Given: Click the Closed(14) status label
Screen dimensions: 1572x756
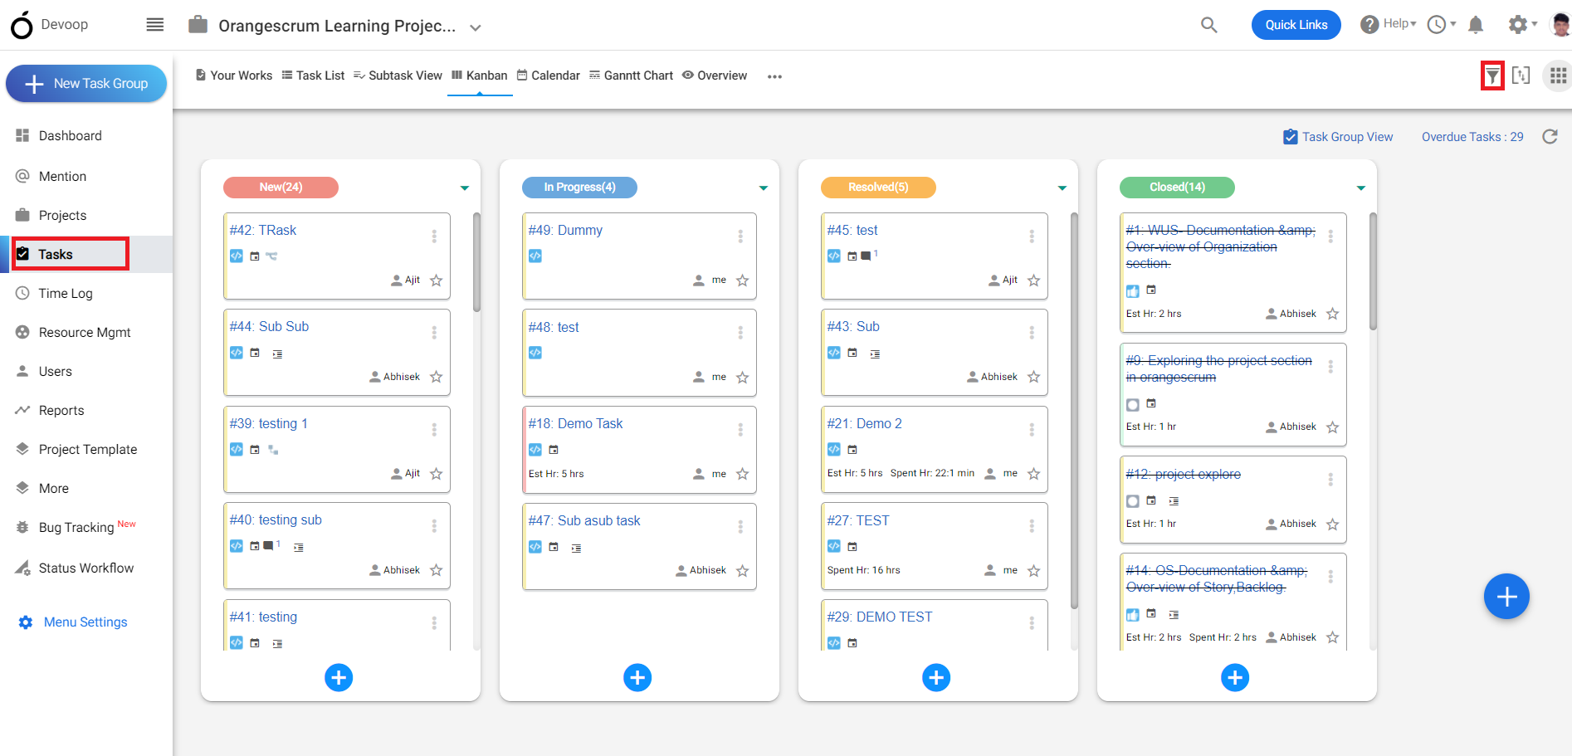Looking at the screenshot, I should click(1177, 188).
